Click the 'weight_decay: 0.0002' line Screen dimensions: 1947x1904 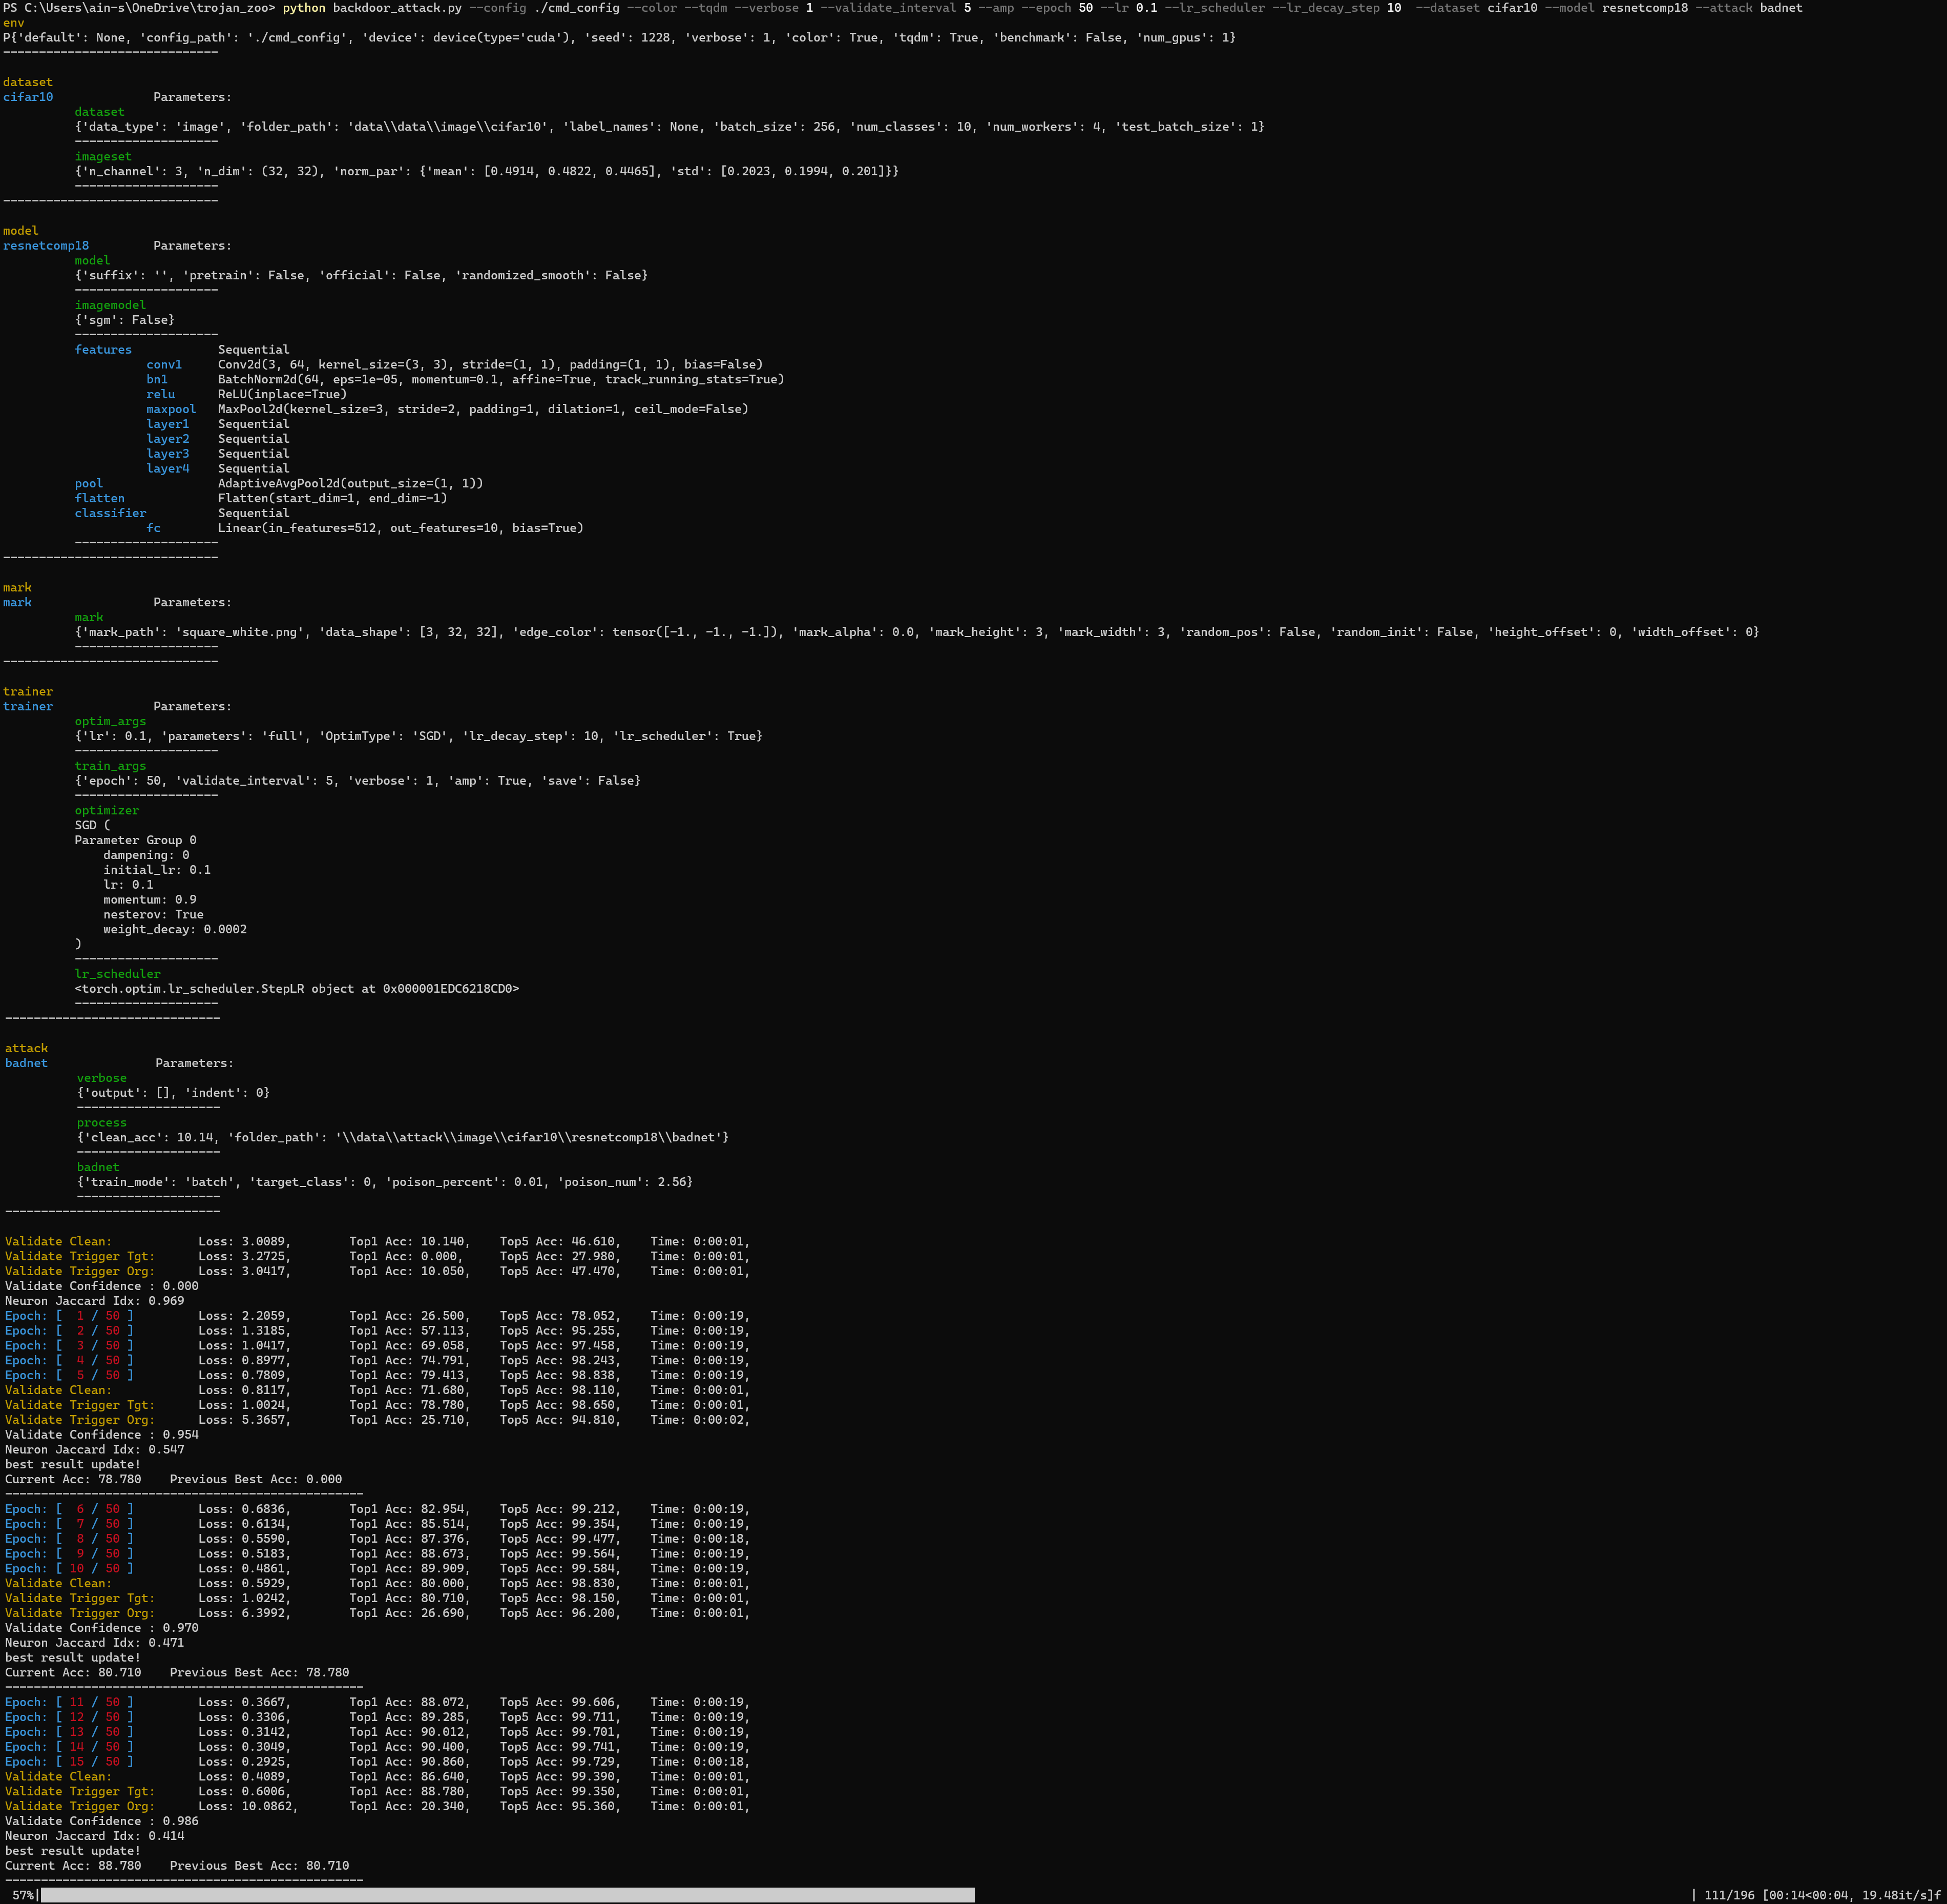(x=175, y=929)
